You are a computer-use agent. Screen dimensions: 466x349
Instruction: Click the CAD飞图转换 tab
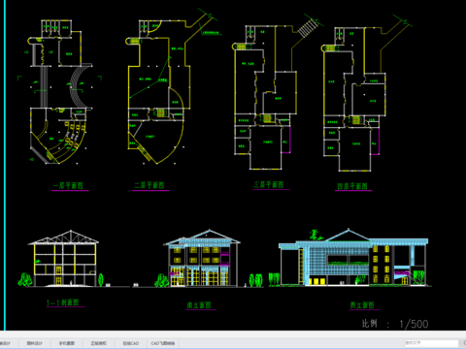coord(163,343)
